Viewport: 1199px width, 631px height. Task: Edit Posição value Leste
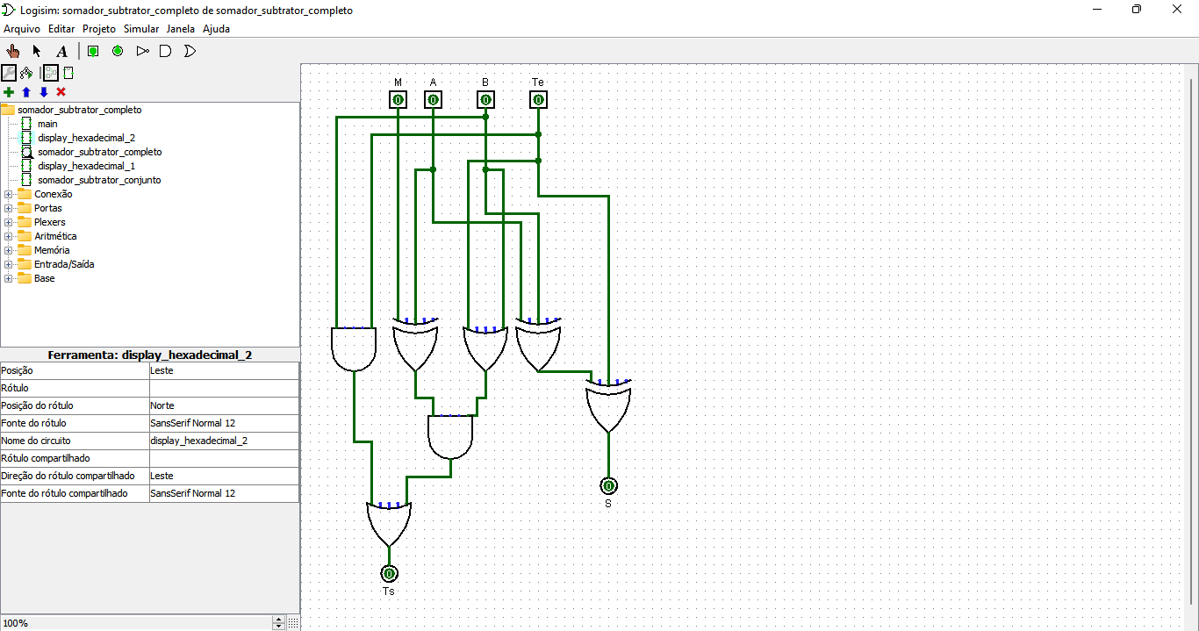(x=224, y=370)
